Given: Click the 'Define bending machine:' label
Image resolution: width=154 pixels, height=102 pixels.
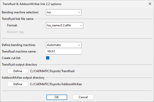Looking at the screenshot, I should tap(19, 45).
